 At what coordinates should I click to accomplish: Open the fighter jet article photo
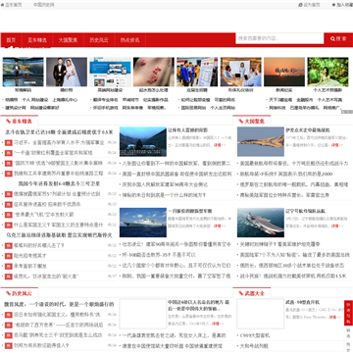coord(261,141)
